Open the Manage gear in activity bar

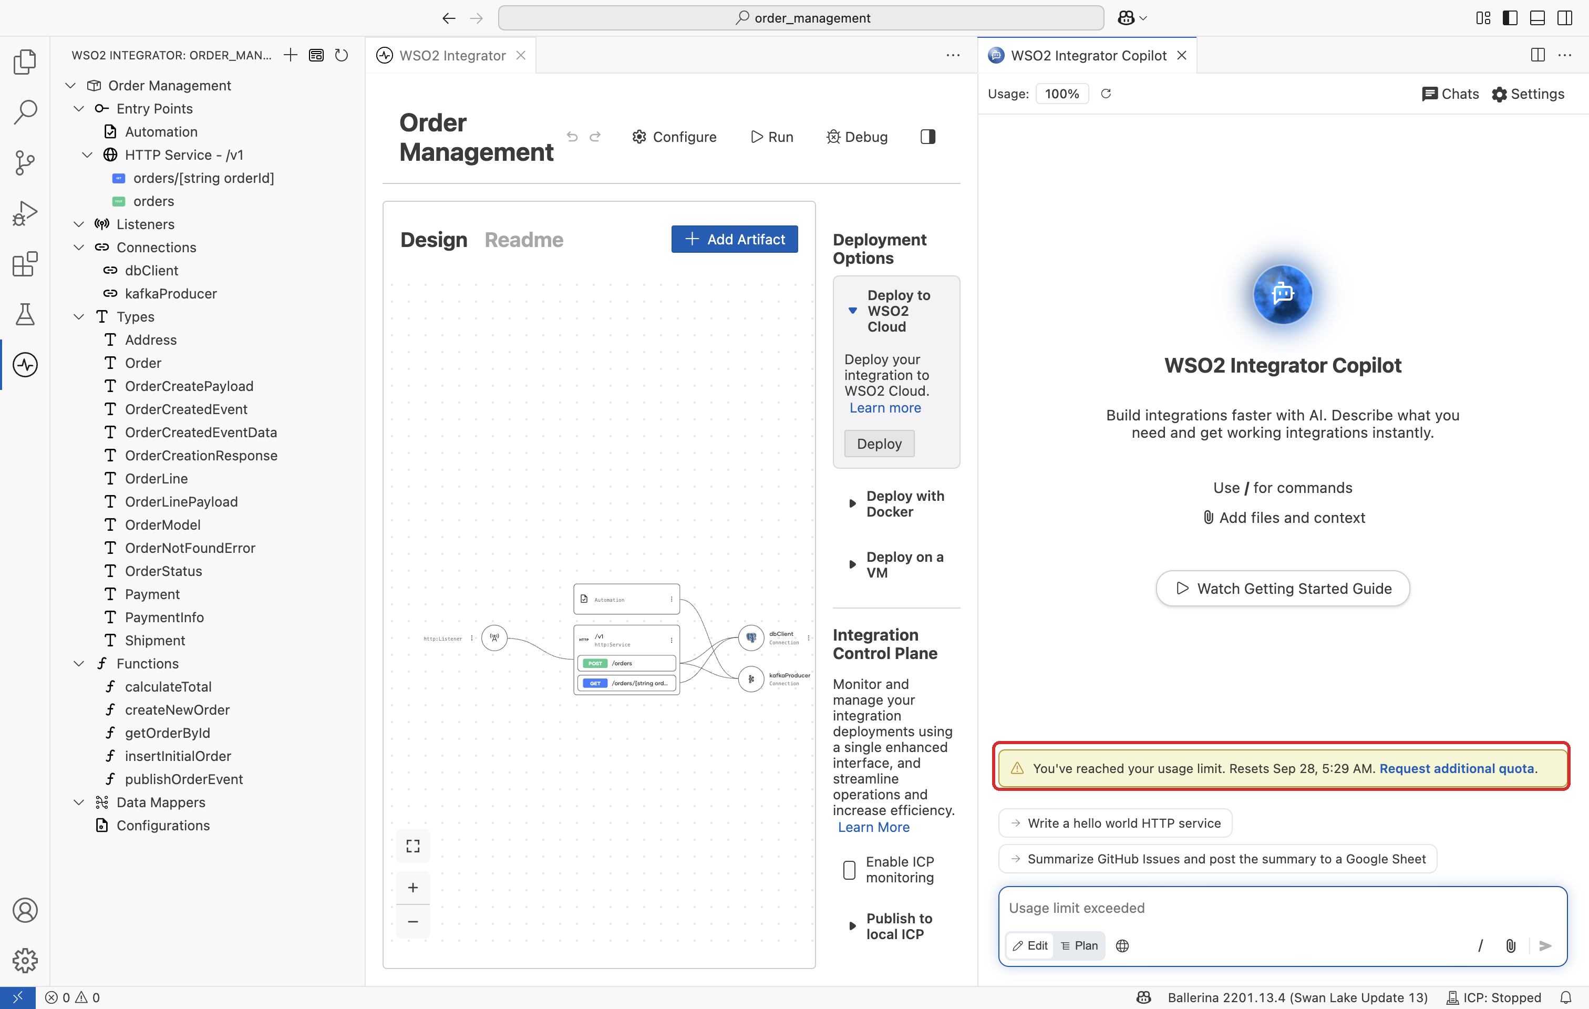24,960
